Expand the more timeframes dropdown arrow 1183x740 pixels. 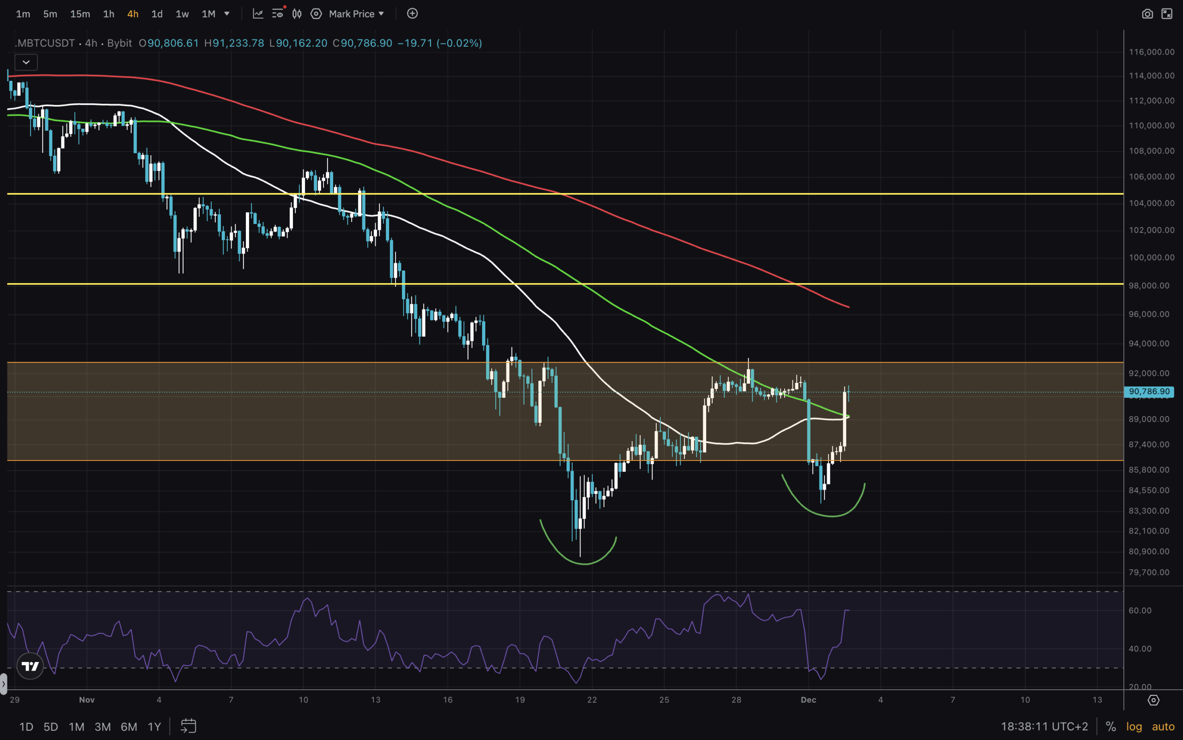click(x=227, y=14)
